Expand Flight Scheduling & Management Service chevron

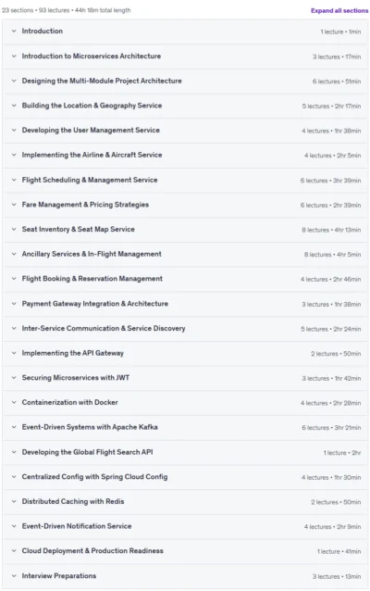coord(14,180)
